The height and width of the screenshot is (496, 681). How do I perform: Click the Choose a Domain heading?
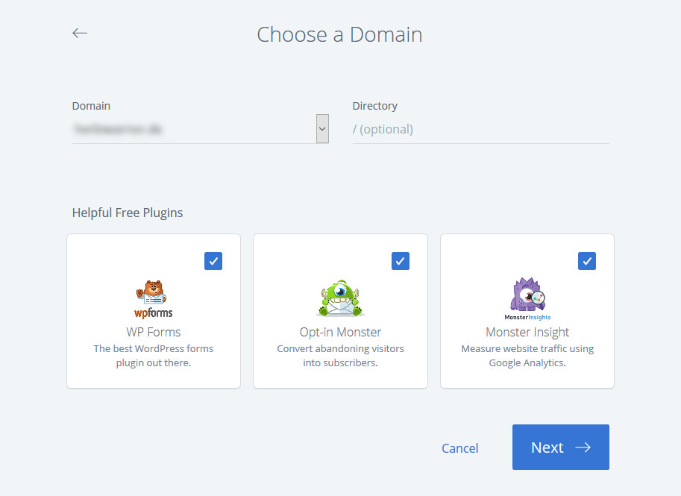tap(339, 34)
